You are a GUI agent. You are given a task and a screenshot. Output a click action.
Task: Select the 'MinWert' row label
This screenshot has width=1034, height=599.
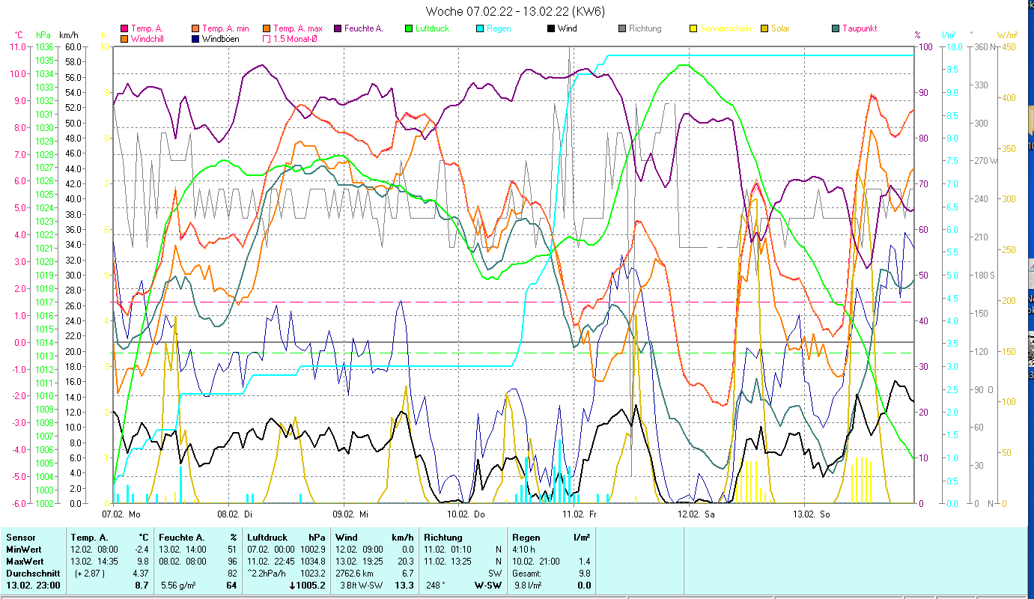coord(24,550)
